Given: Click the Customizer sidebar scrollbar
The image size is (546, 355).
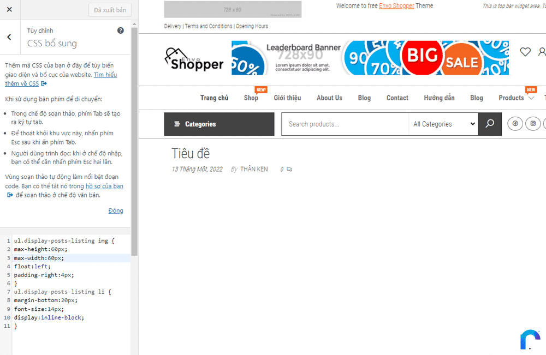Looking at the screenshot, I should coord(134,136).
